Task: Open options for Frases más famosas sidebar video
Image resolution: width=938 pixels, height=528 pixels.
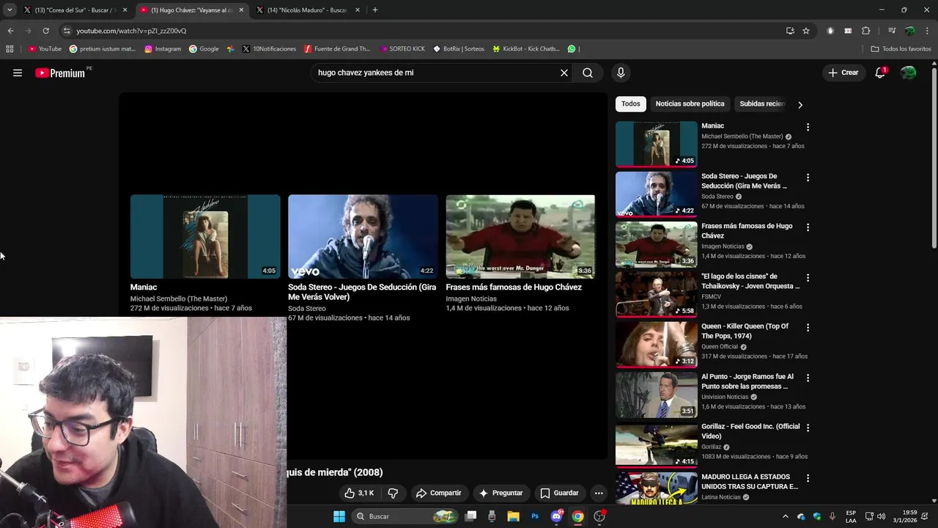Action: [x=808, y=227]
